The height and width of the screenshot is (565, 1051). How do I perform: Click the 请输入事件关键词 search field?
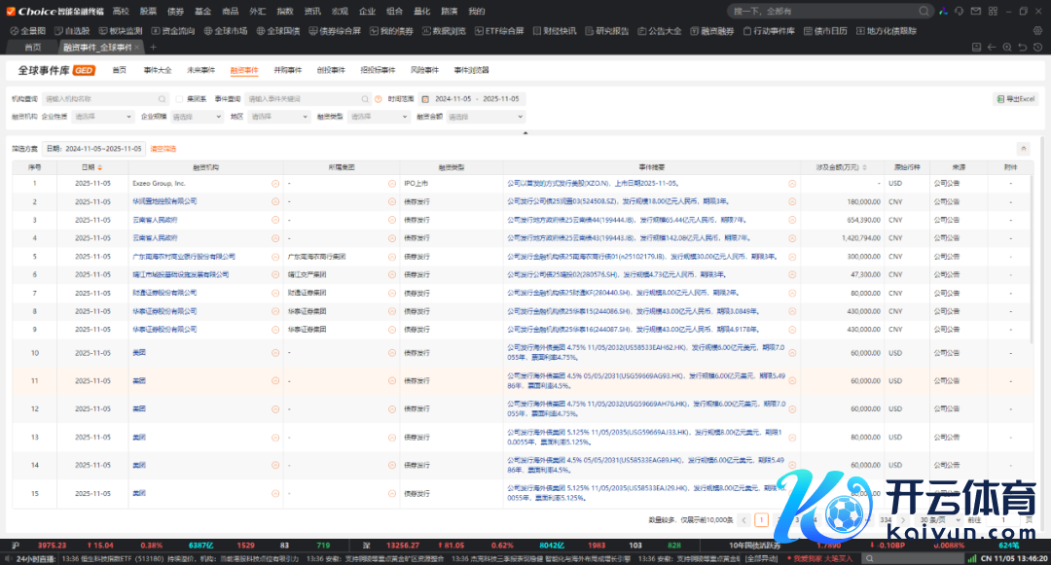pyautogui.click(x=302, y=99)
